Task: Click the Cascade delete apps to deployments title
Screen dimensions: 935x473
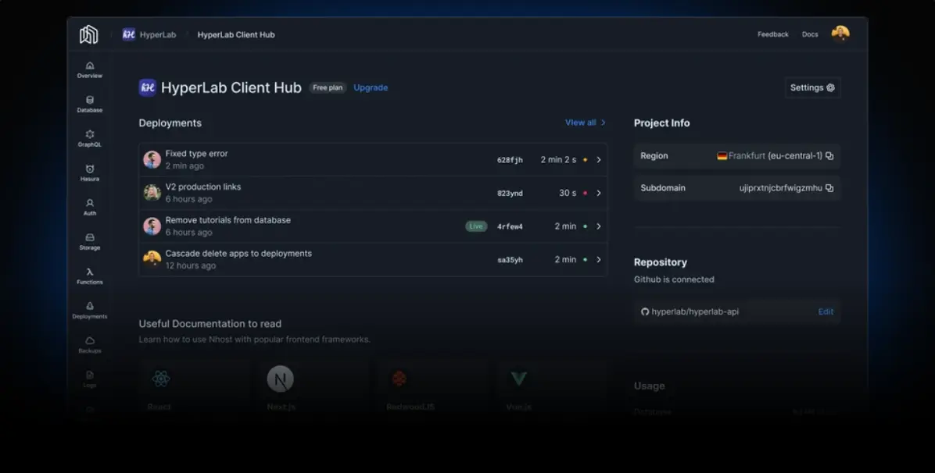Action: pyautogui.click(x=238, y=253)
